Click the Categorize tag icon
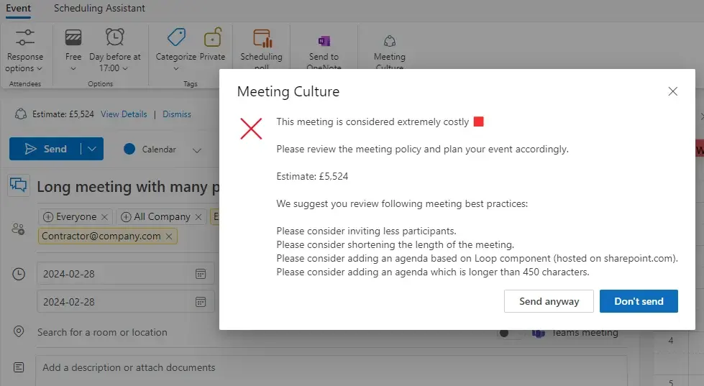The height and width of the screenshot is (386, 704). click(176, 37)
